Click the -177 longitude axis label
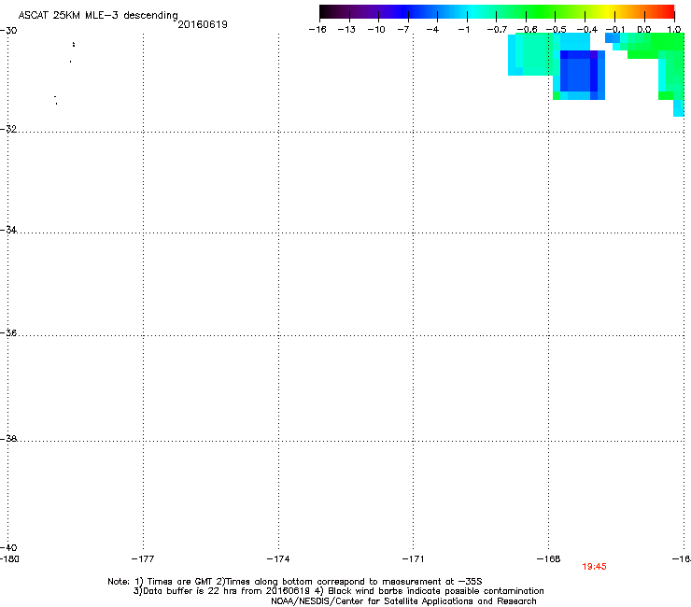691x607 pixels. tap(143, 559)
